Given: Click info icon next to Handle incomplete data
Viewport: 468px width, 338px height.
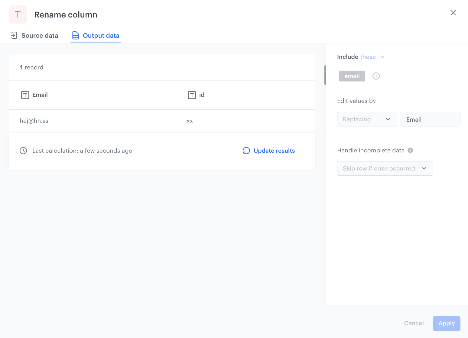Looking at the screenshot, I should pyautogui.click(x=410, y=150).
